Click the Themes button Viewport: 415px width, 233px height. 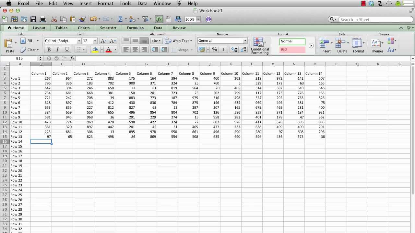[377, 46]
